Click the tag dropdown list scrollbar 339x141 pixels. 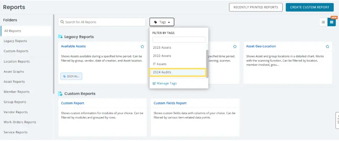pyautogui.click(x=207, y=64)
